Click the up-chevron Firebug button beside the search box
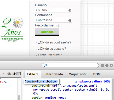The width and height of the screenshot is (114, 100). pos(107,65)
